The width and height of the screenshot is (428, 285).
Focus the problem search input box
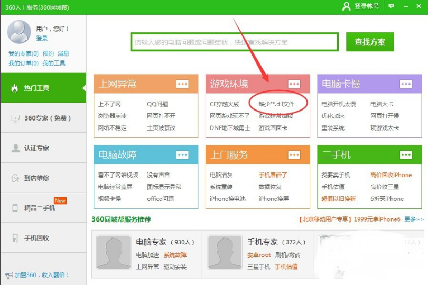(x=235, y=42)
